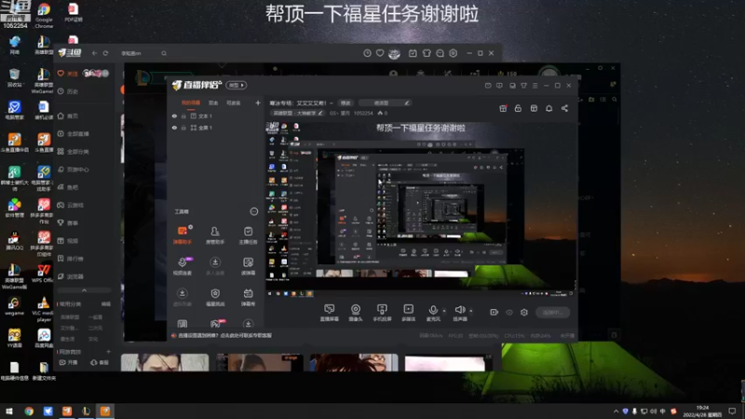This screenshot has width=745, height=419.
Task: Open the gift box icon with red dot
Action: coord(503,108)
